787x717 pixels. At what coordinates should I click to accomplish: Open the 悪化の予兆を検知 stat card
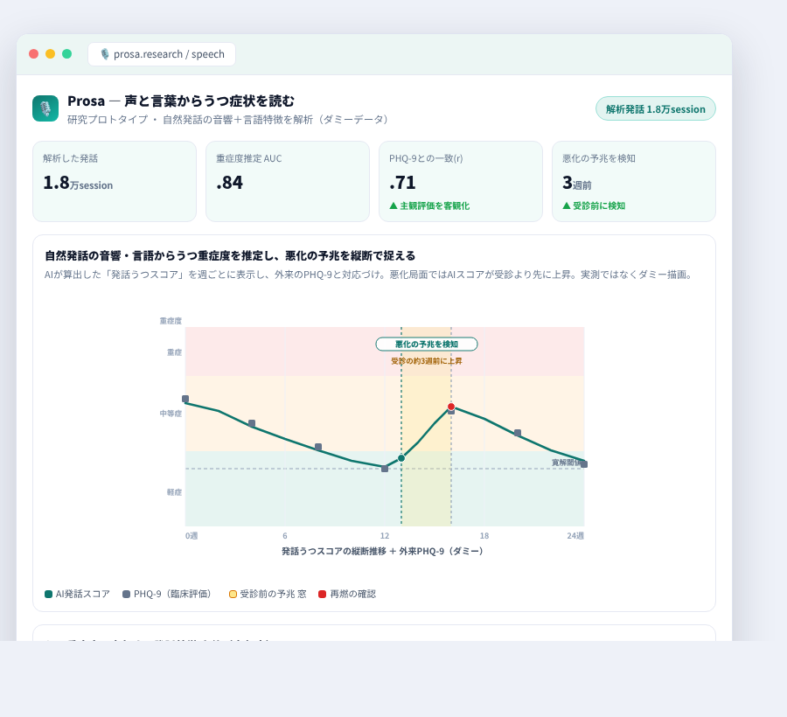[634, 181]
